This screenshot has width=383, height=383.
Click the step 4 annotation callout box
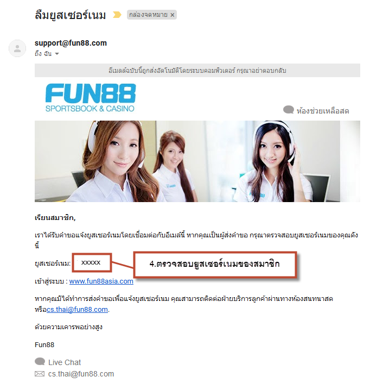coord(215,265)
